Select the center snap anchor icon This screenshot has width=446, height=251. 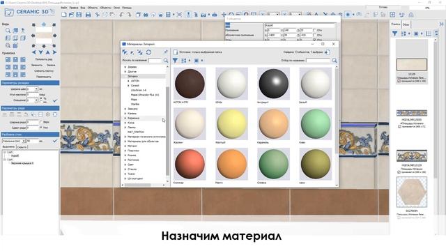click(x=15, y=67)
